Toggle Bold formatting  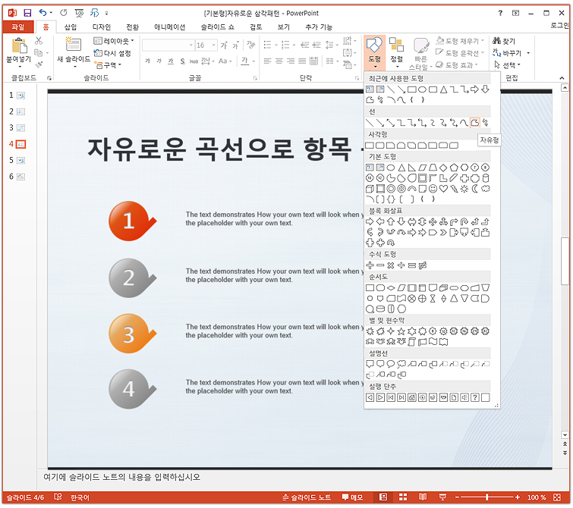tap(148, 61)
